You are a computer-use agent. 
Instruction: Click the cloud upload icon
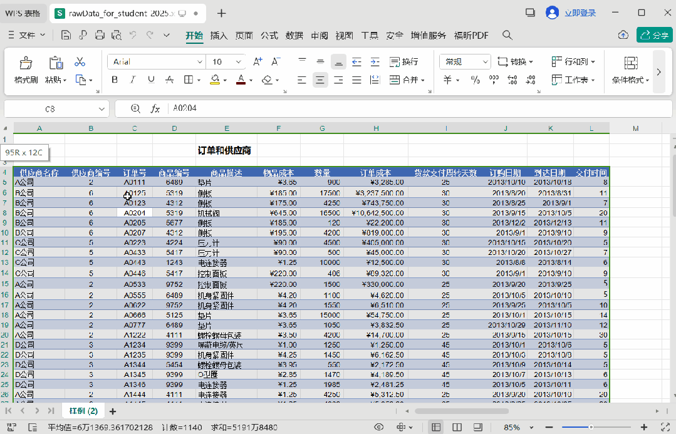(x=623, y=35)
